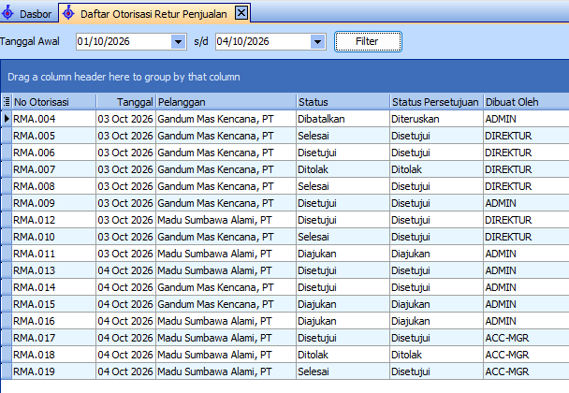The width and height of the screenshot is (569, 393).
Task: Select row RMA.010
Action: [x=285, y=237]
